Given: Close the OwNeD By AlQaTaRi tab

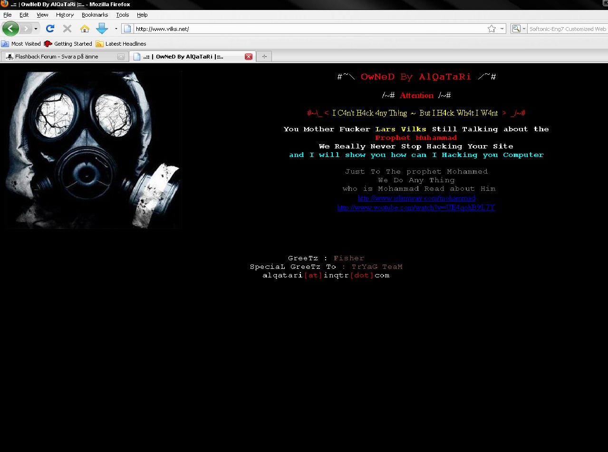Looking at the screenshot, I should [x=248, y=57].
